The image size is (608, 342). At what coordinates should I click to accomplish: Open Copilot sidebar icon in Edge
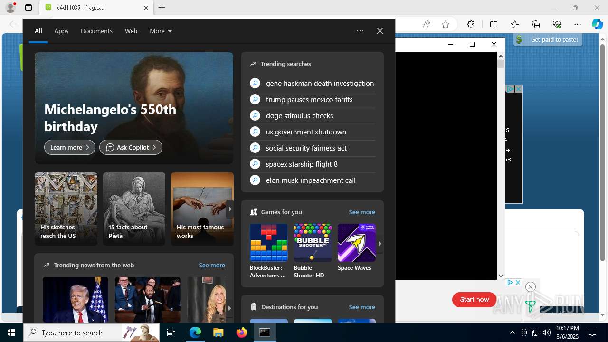coord(597,24)
